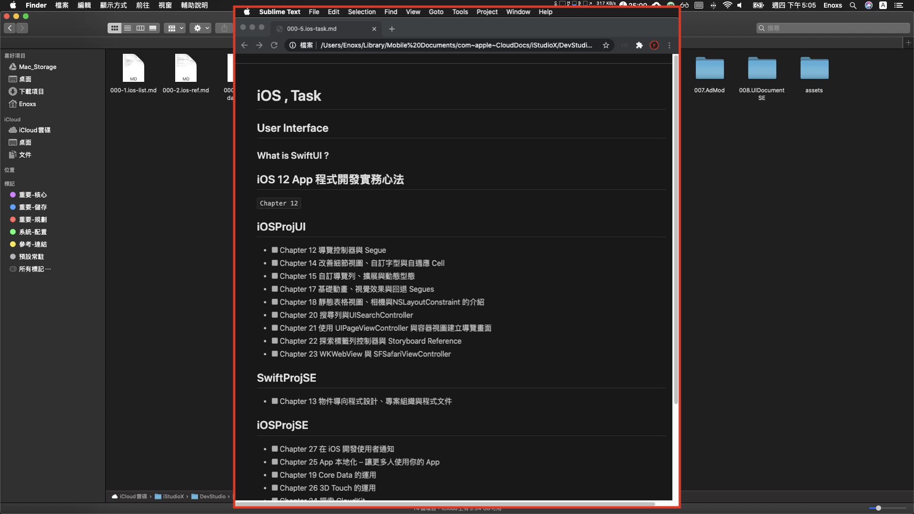This screenshot has height=514, width=914.
Task: Select iCloud雲碟 in Finder sidebar
Action: tap(34, 130)
